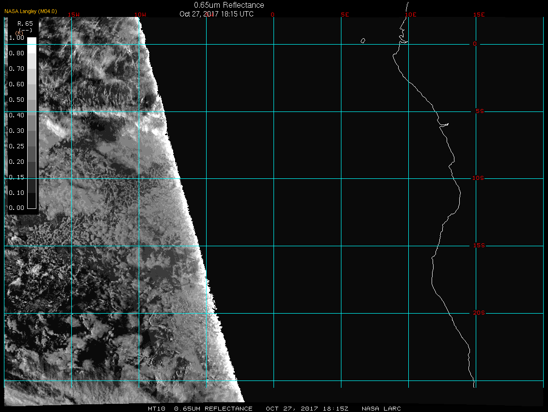Click the 10E longitude label
Image resolution: width=548 pixels, height=412 pixels.
(x=411, y=15)
